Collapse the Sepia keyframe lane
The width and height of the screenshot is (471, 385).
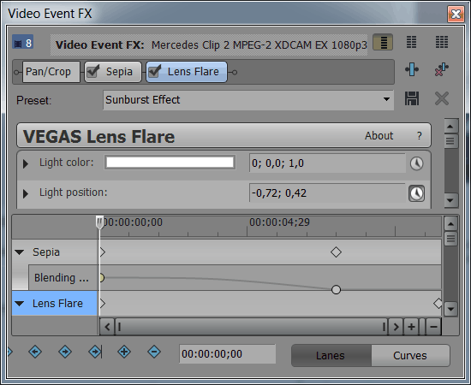pyautogui.click(x=20, y=252)
